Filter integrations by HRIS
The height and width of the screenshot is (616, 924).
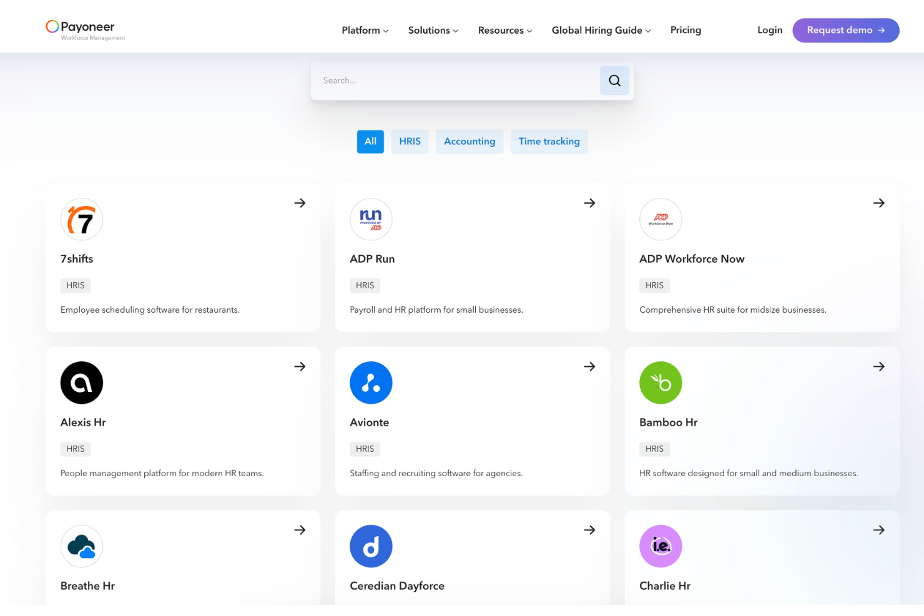(x=410, y=142)
